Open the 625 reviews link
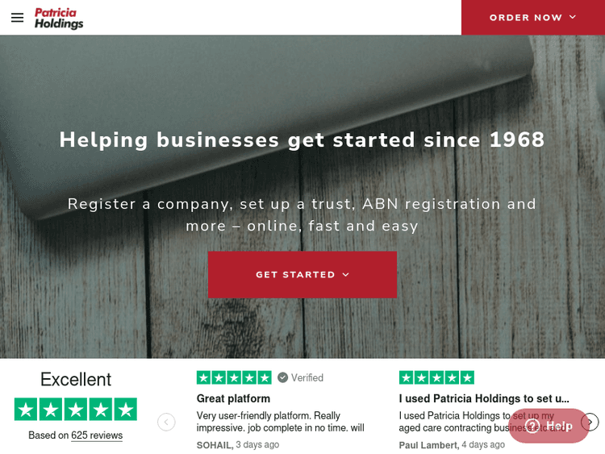 click(97, 435)
